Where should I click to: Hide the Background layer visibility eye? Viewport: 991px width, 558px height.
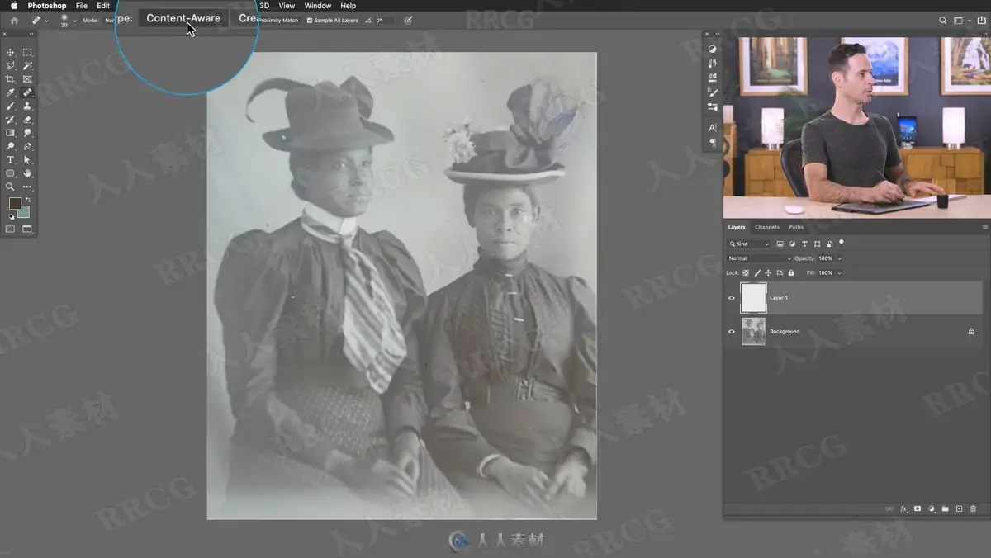click(x=731, y=332)
